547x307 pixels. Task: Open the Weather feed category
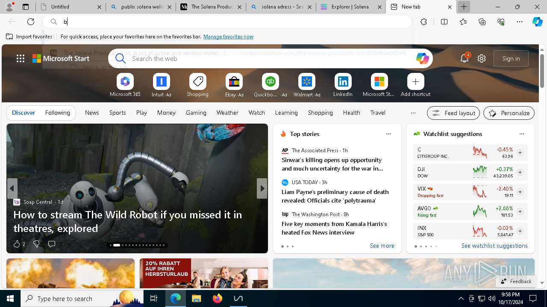pos(227,113)
